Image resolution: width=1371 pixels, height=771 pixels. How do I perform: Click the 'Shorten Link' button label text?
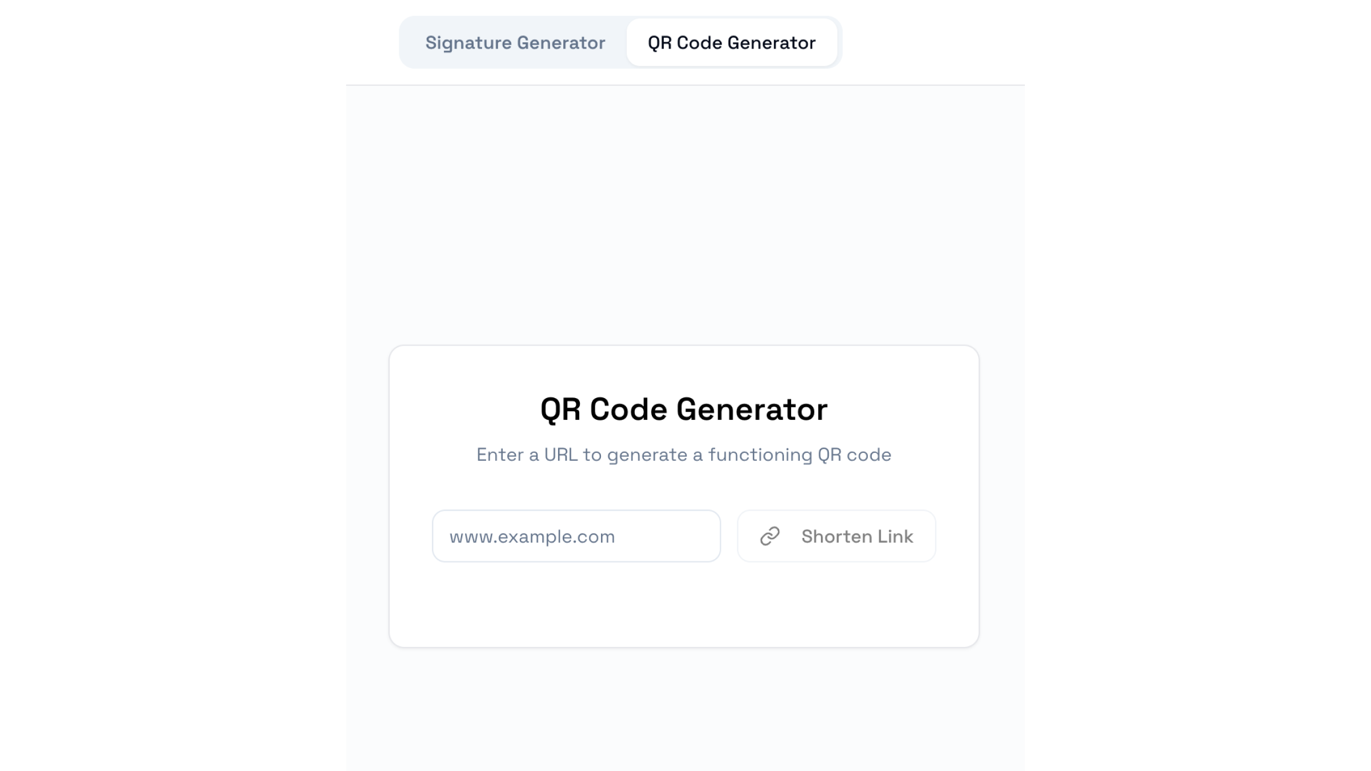pyautogui.click(x=857, y=536)
